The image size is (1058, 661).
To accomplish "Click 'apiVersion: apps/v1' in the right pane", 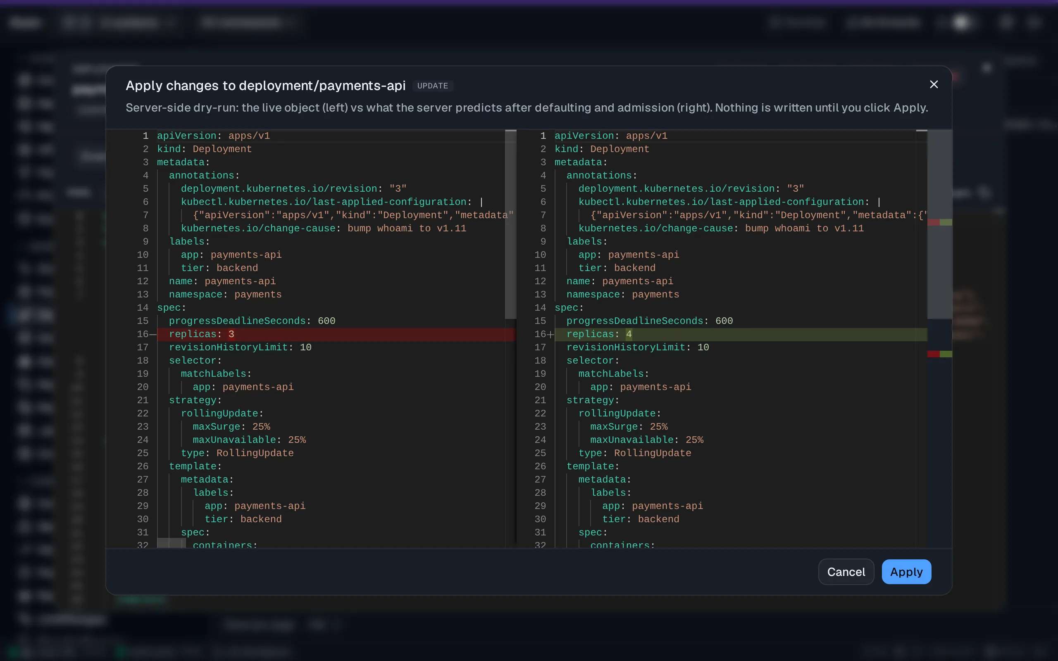I will pyautogui.click(x=611, y=136).
